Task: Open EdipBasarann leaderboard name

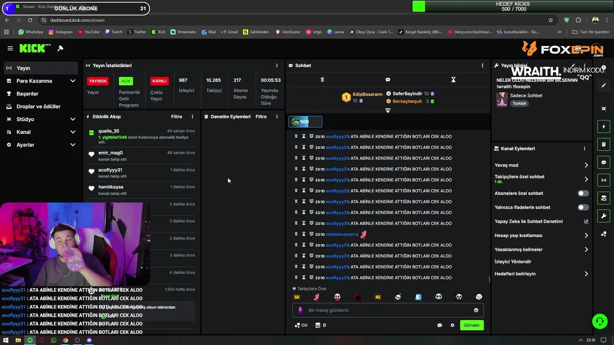Action: click(x=367, y=94)
